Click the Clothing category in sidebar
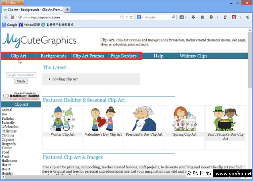 coord(8,135)
